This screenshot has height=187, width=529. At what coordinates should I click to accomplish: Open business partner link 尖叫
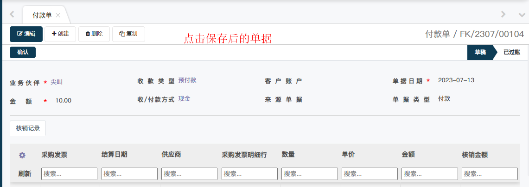point(57,82)
